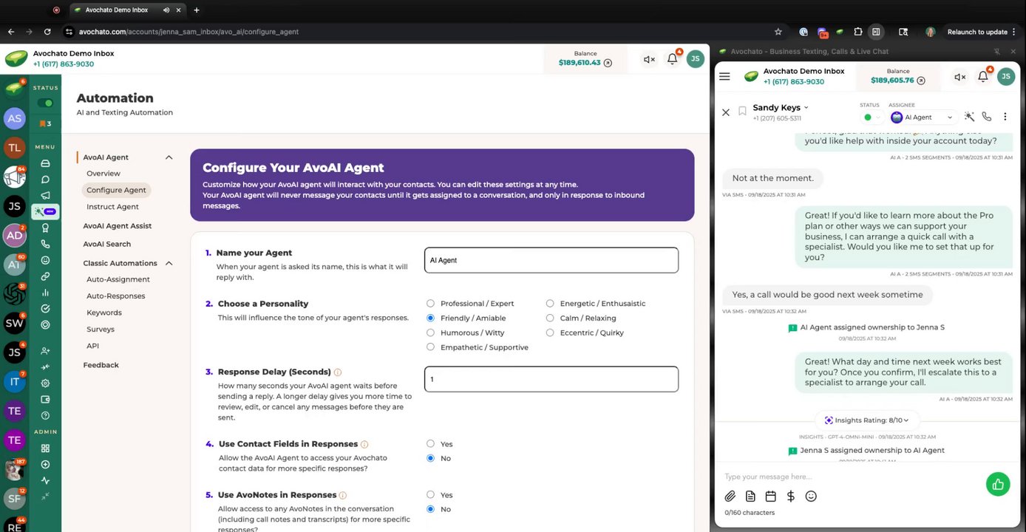Click the template document icon in composer
The image size is (1026, 532).
coord(750,497)
